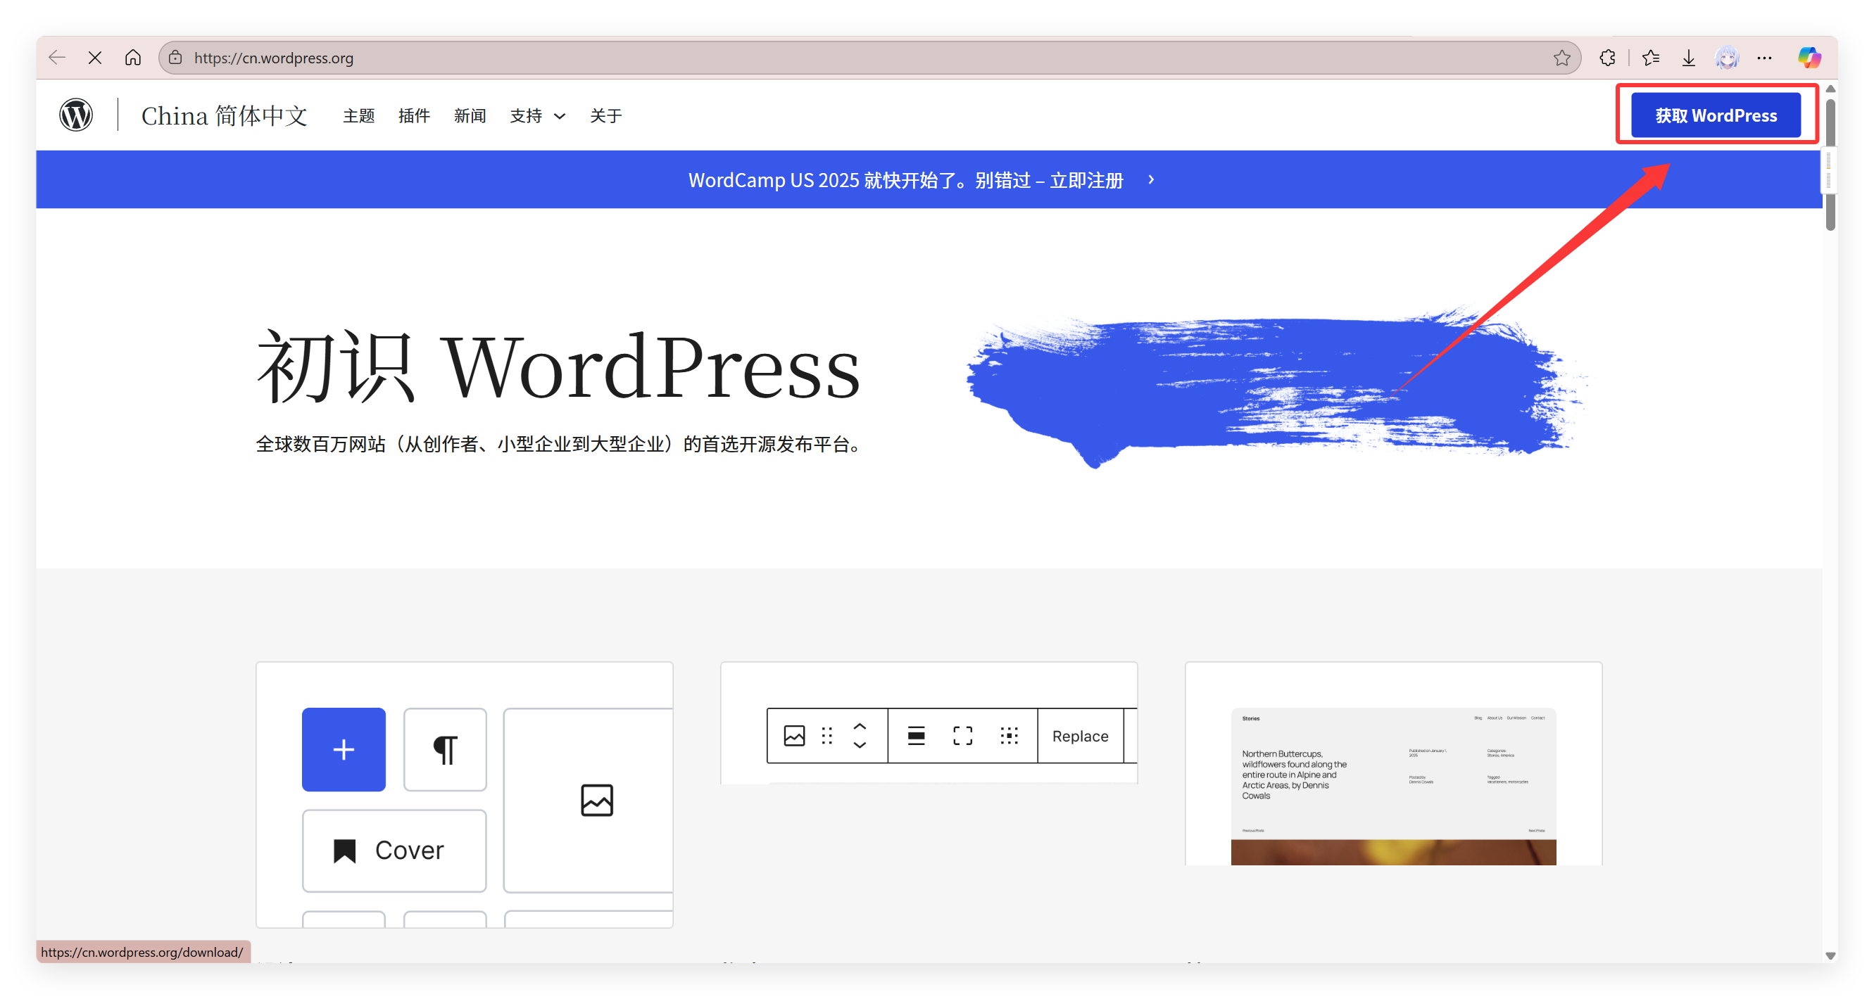
Task: Open the 插件 menu item
Action: point(414,115)
